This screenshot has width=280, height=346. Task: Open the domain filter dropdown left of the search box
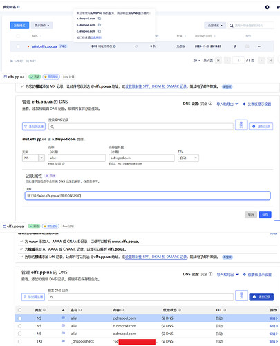[215, 26]
